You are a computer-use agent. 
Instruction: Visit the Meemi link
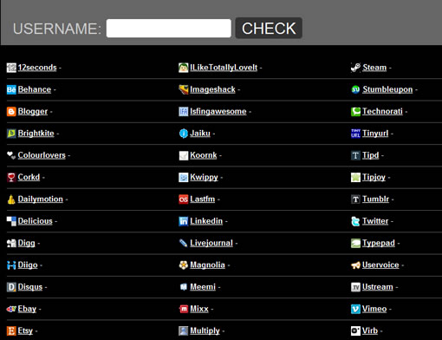coord(203,287)
